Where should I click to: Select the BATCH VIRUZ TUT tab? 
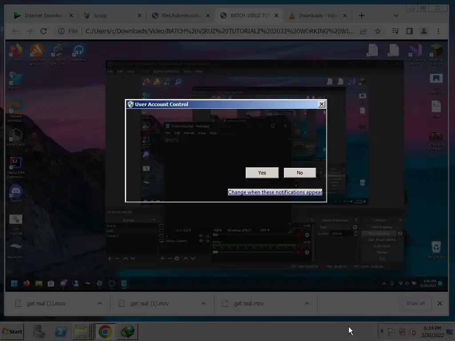pos(249,16)
